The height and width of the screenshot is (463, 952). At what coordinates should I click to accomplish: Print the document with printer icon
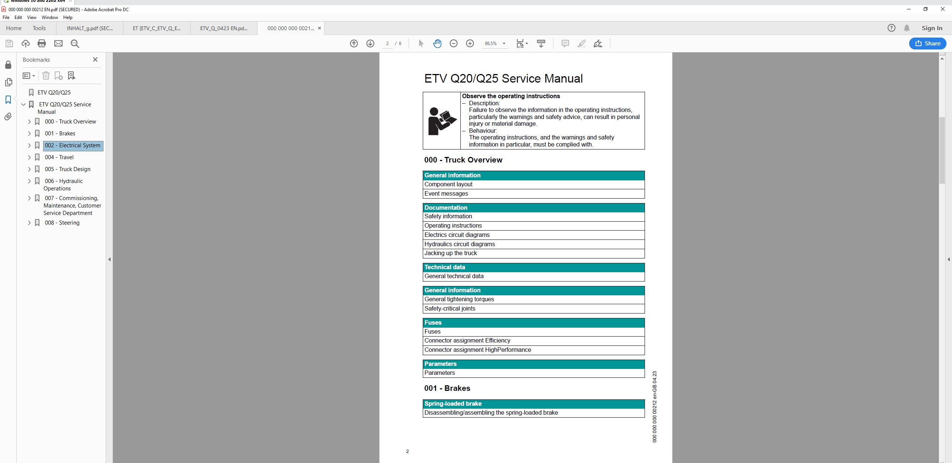[42, 44]
